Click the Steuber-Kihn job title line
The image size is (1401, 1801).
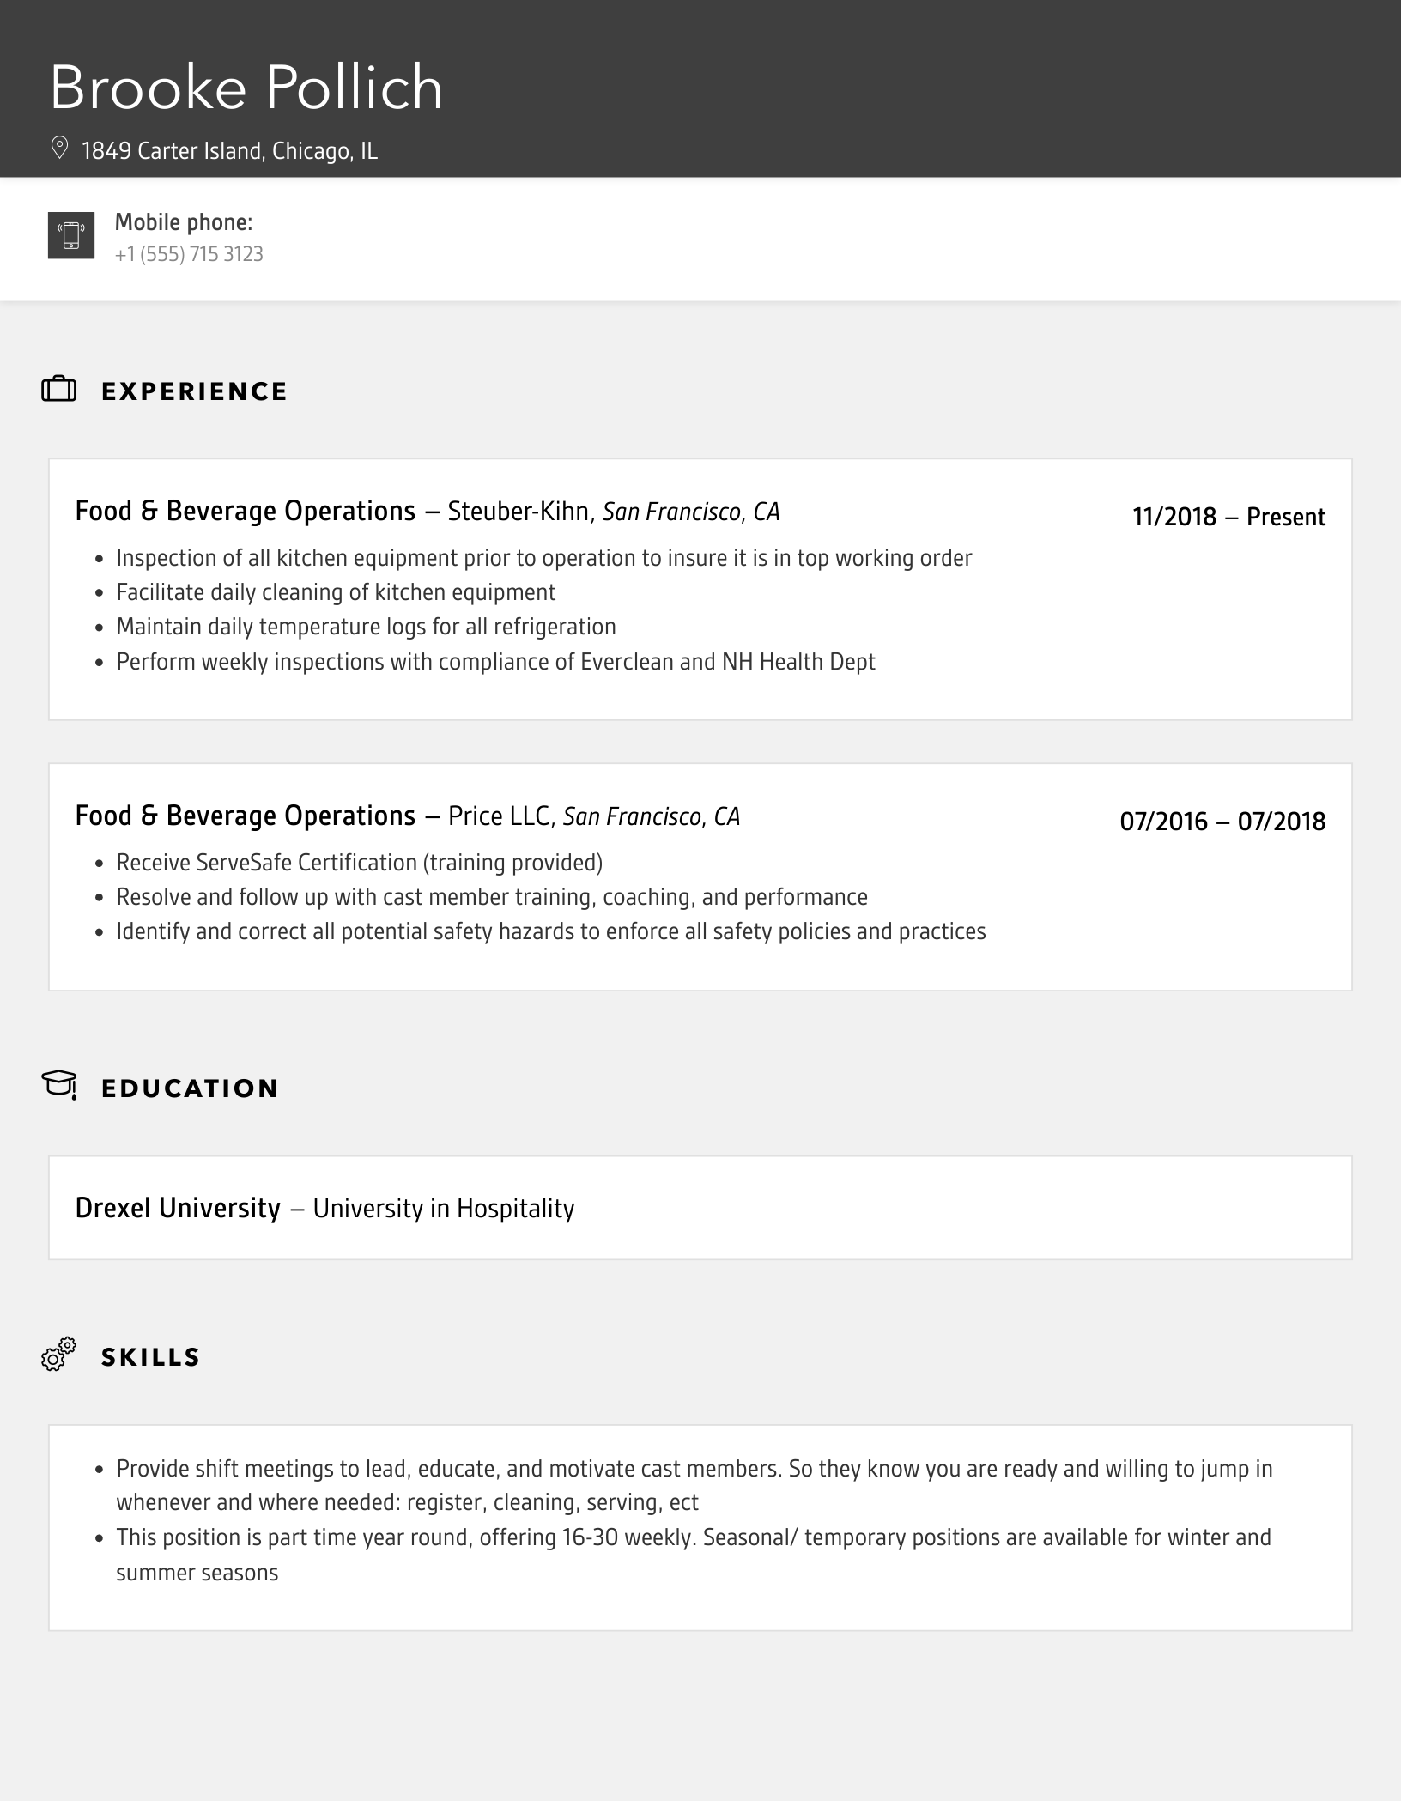coord(428,512)
